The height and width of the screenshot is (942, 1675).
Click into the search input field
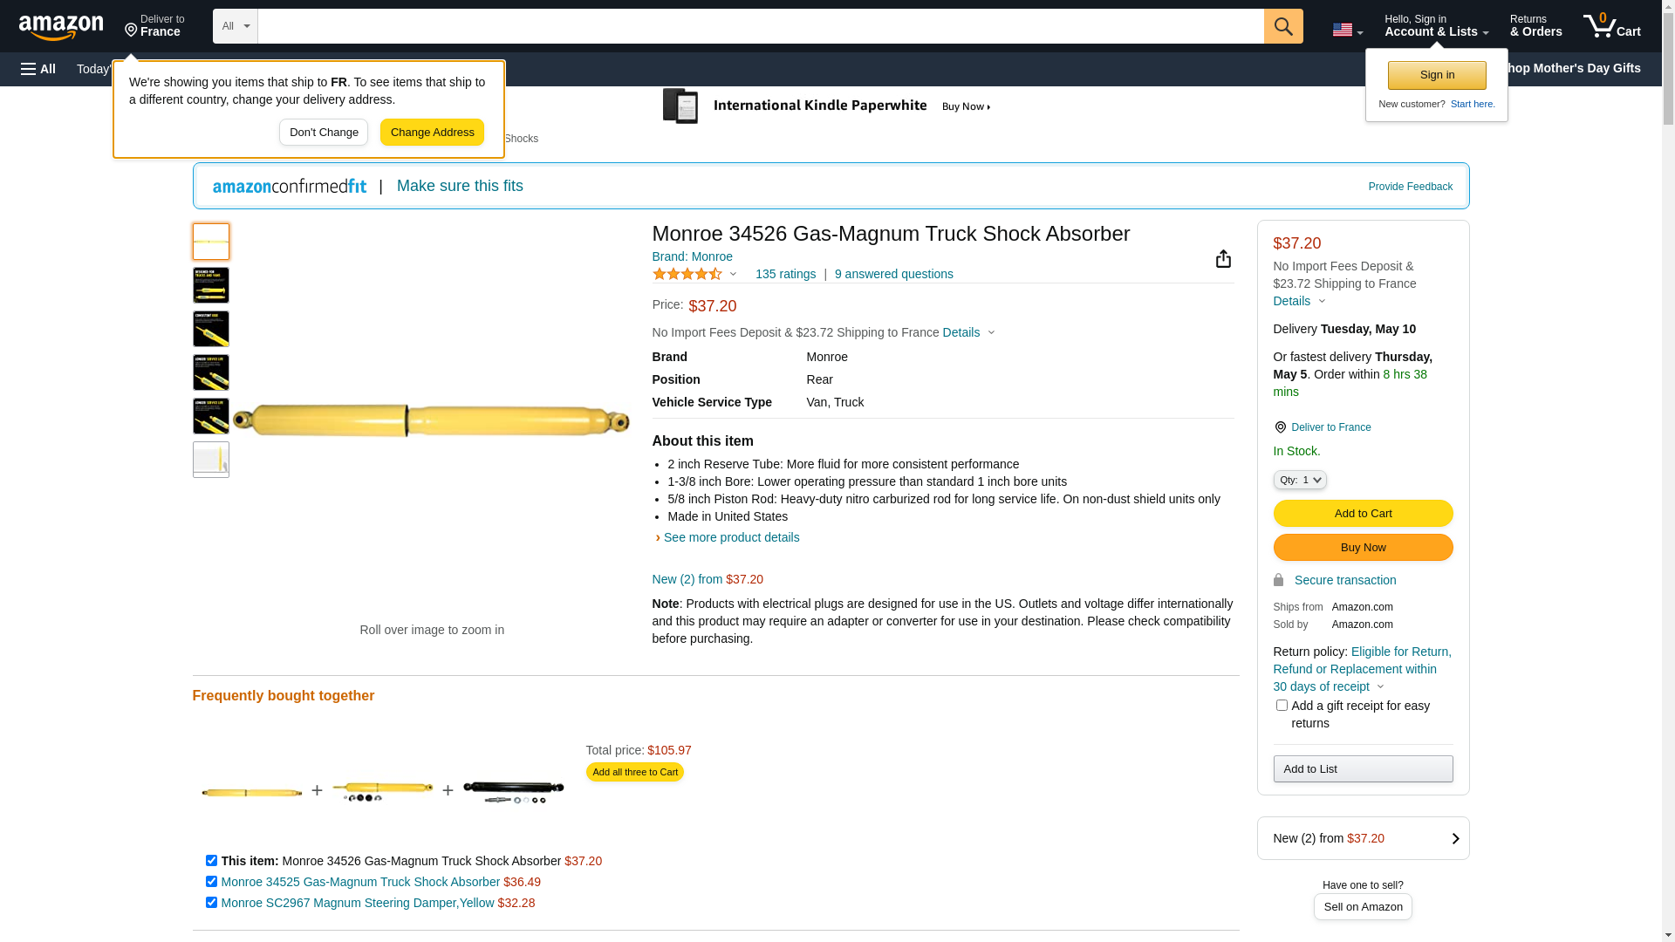point(759,26)
